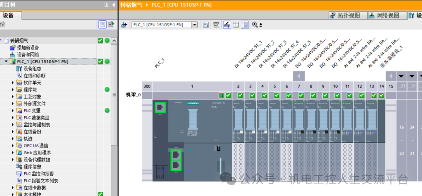Click the 轨迹 folder icon
Screen dimensions: 422x196
(20, 139)
